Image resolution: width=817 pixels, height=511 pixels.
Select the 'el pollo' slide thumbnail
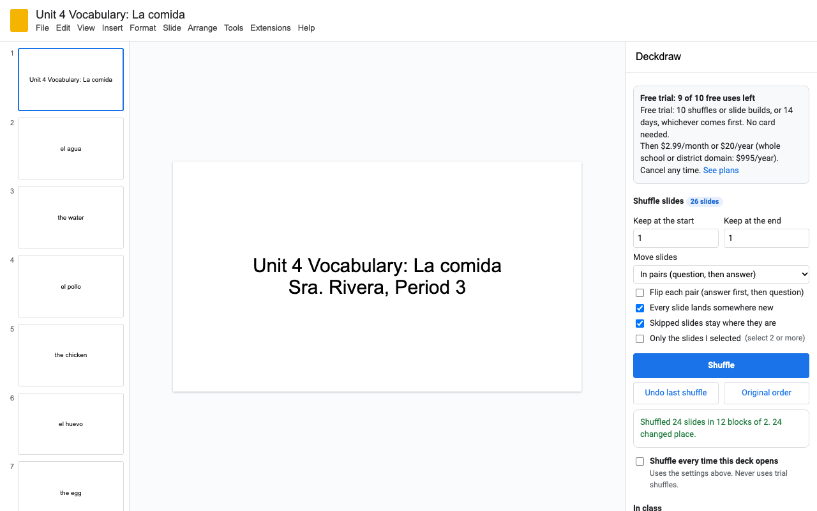pos(71,287)
